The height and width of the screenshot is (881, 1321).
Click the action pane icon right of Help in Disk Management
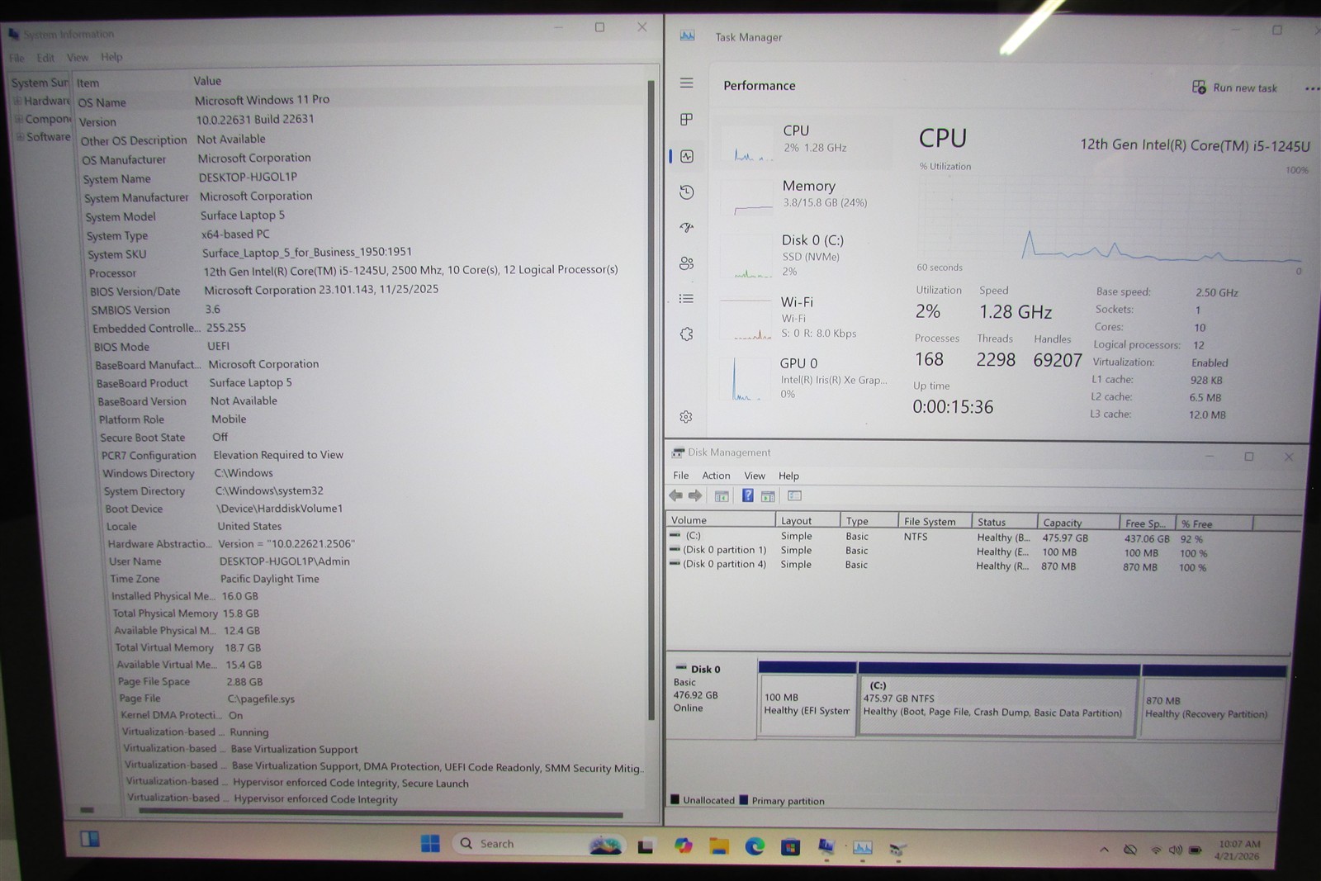pos(768,496)
